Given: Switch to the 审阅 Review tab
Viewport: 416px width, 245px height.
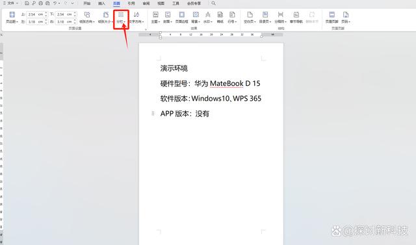Looking at the screenshot, I should 146,3.
